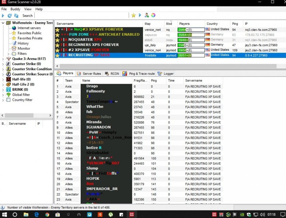
Task: Select Favorites Public list
Action: (29, 33)
